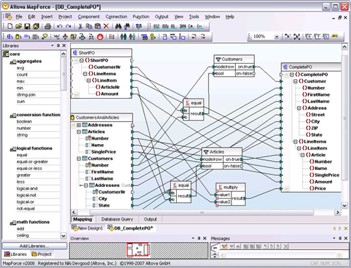The height and width of the screenshot is (268, 351).
Task: Collapse the Articles table node
Action: click(x=79, y=132)
